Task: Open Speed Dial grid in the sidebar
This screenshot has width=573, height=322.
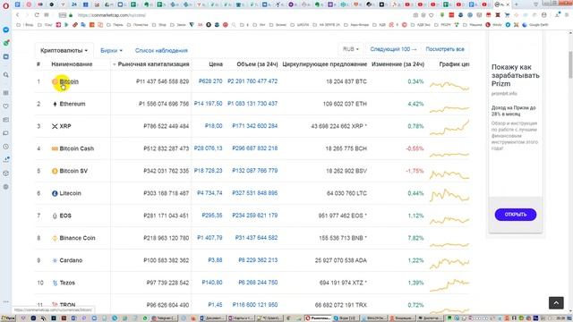Action: point(6,93)
